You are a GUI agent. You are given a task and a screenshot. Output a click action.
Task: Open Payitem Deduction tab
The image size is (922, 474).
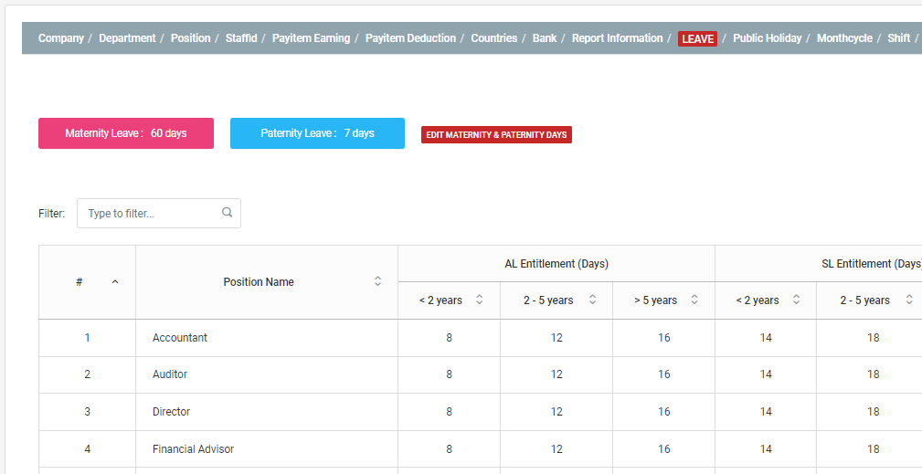pos(410,38)
